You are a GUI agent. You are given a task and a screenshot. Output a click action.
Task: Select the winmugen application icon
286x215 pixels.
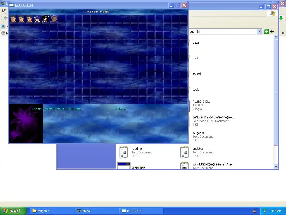coord(124,166)
